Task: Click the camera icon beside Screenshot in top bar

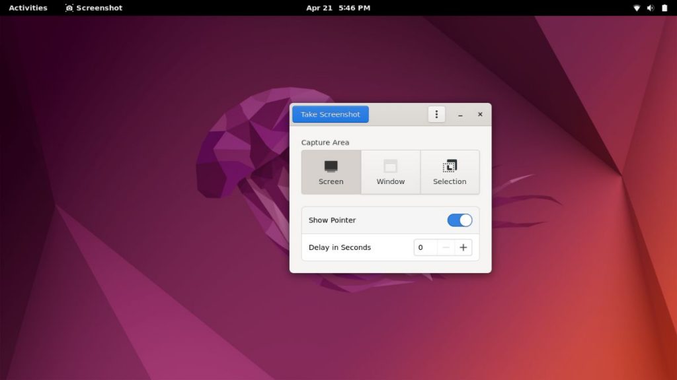Action: tap(68, 8)
